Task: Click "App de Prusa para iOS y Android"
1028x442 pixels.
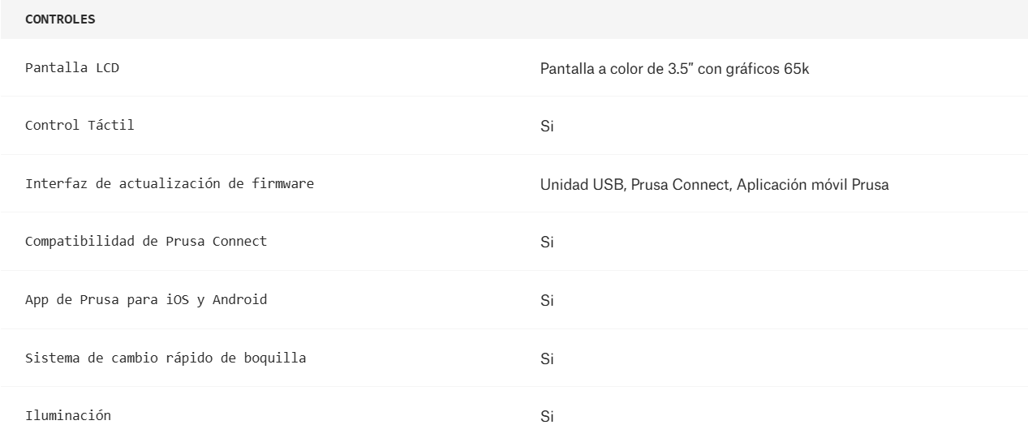Action: coord(146,300)
